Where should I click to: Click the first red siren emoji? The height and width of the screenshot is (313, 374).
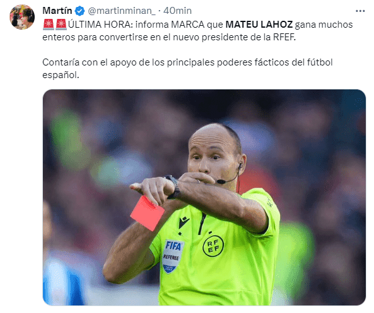(x=49, y=25)
